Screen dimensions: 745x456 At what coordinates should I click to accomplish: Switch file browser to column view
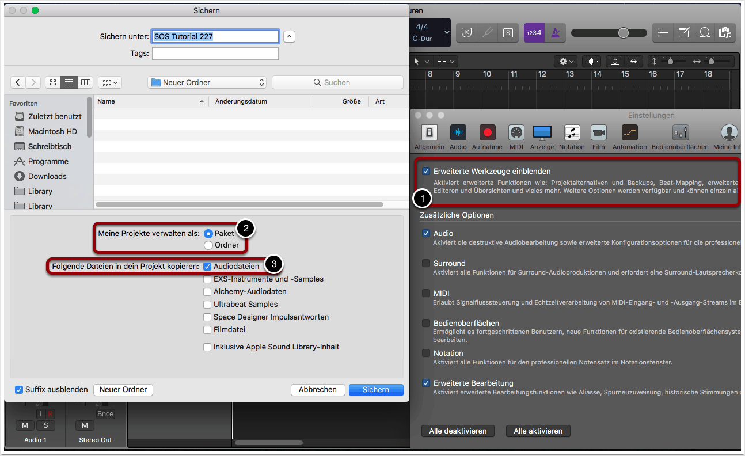coord(85,82)
